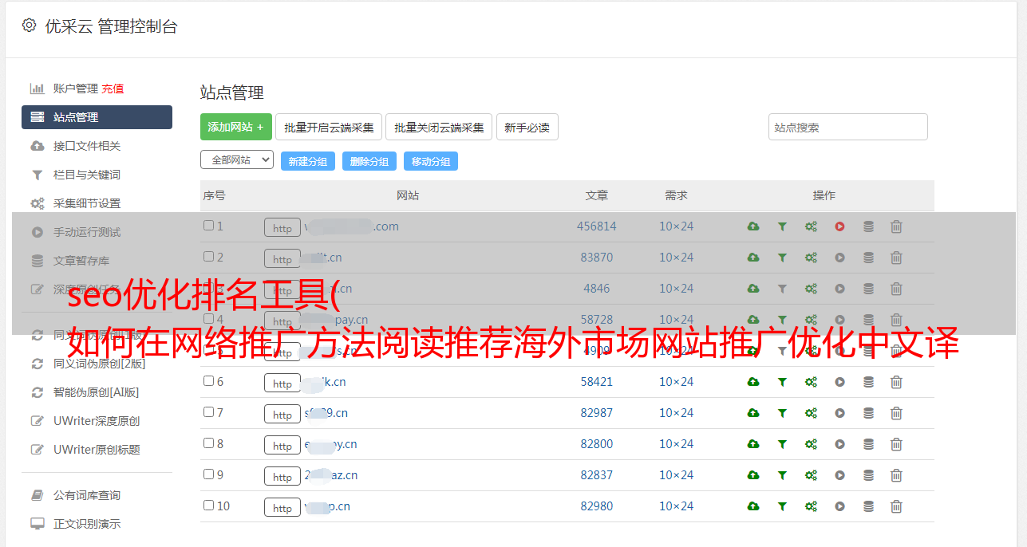Click cloud upload icon in row 58421
The height and width of the screenshot is (547, 1027).
pos(752,382)
